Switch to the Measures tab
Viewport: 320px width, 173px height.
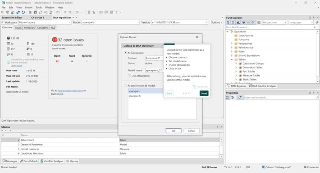point(29,28)
